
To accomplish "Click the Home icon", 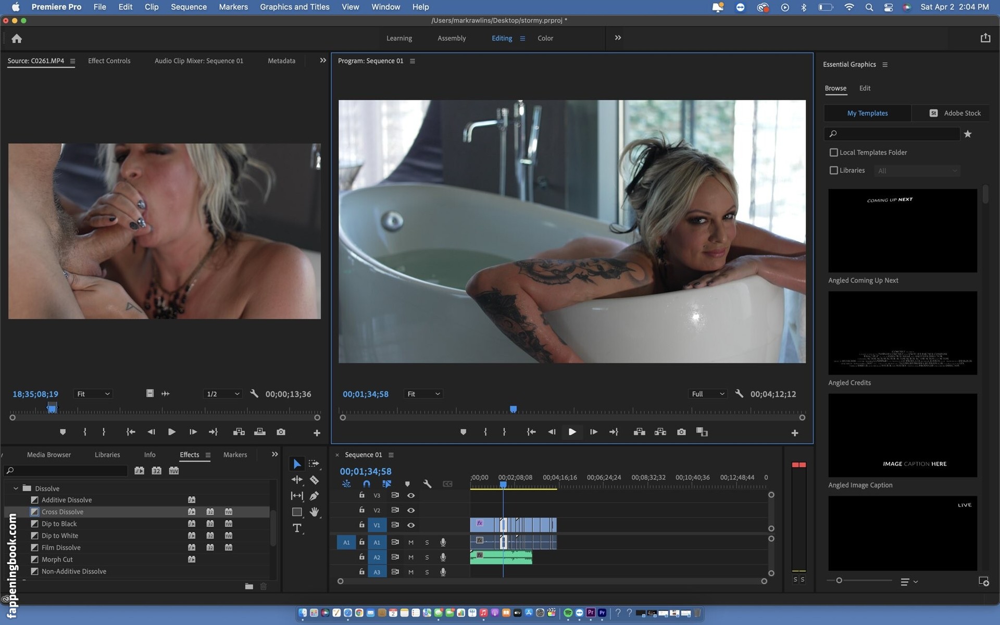I will coord(17,39).
